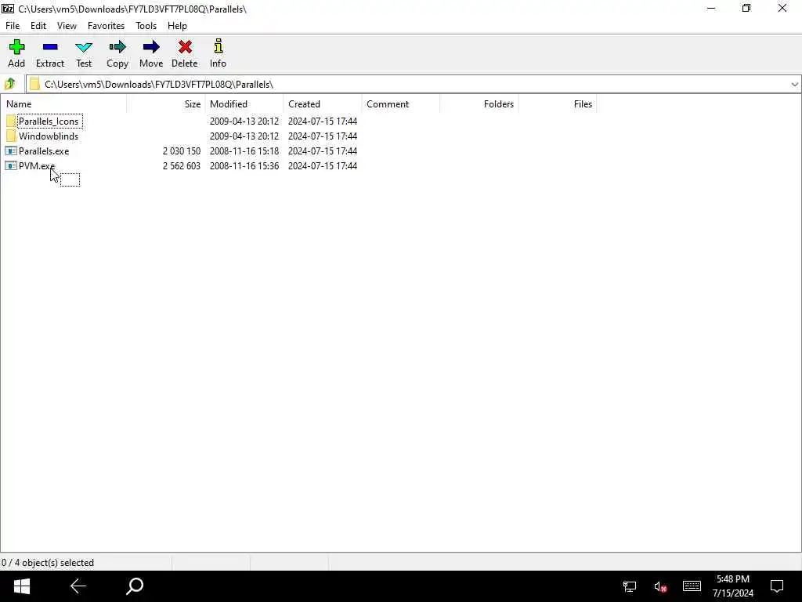The width and height of the screenshot is (802, 602).
Task: Sort by the Size column header
Action: (166, 104)
